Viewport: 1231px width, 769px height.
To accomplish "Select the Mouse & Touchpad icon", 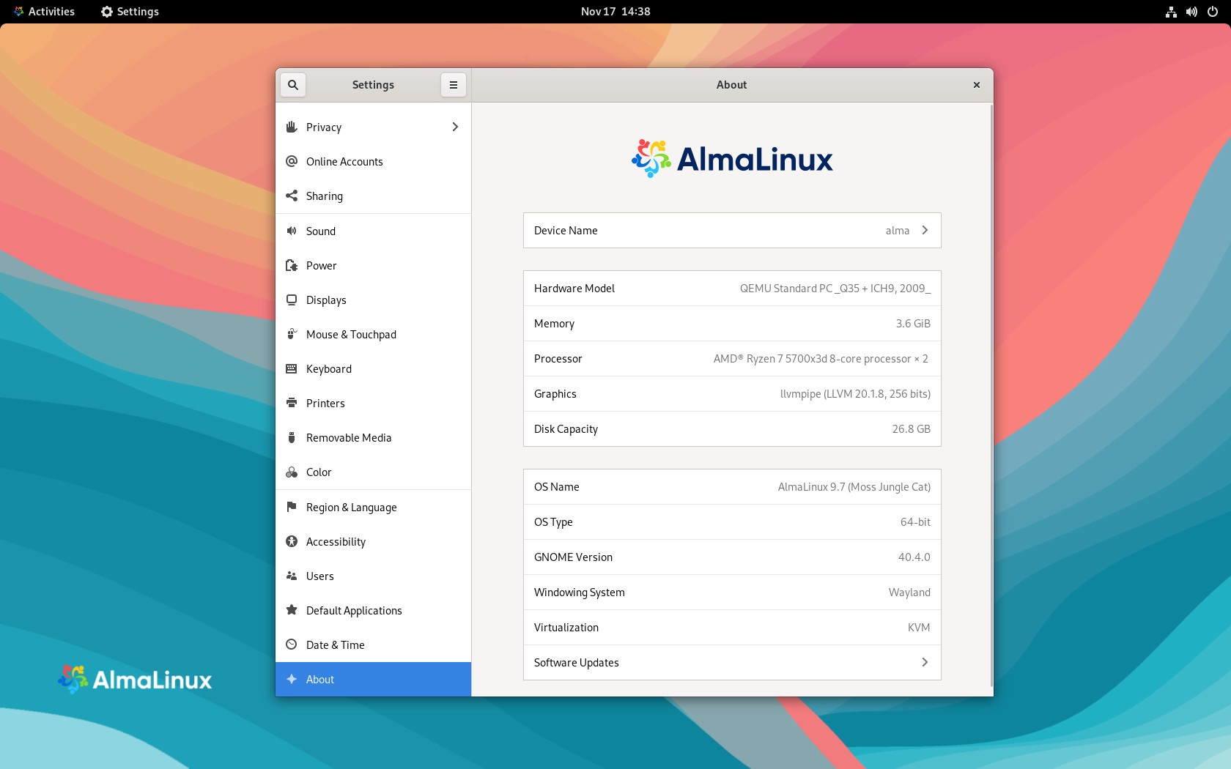I will tap(292, 334).
